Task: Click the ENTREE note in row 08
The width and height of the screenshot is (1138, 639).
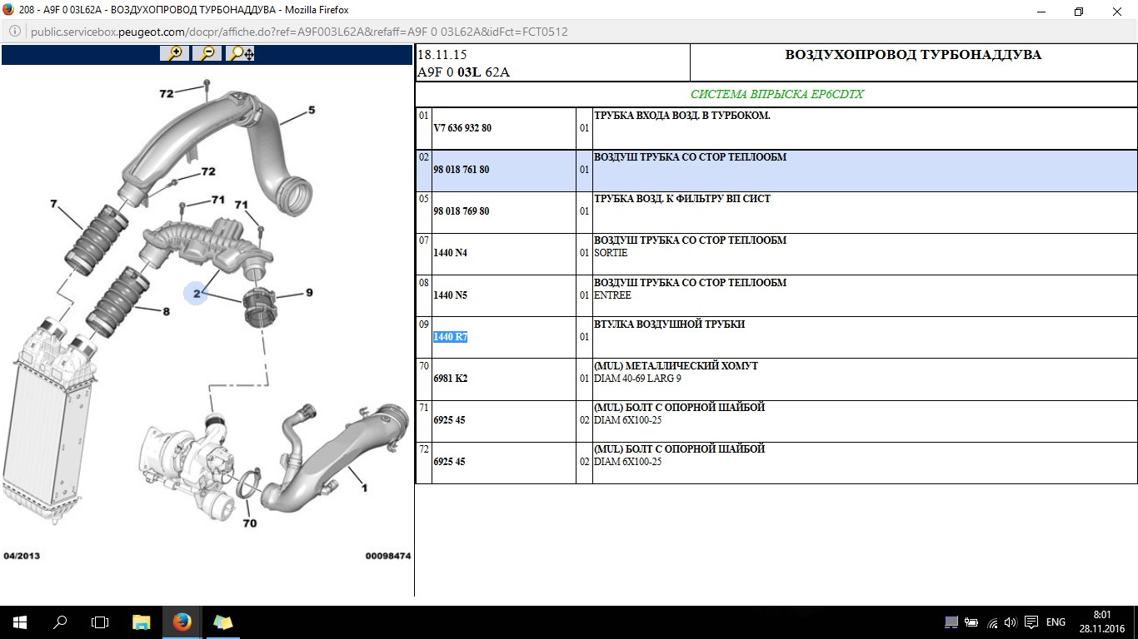Action: (x=611, y=295)
